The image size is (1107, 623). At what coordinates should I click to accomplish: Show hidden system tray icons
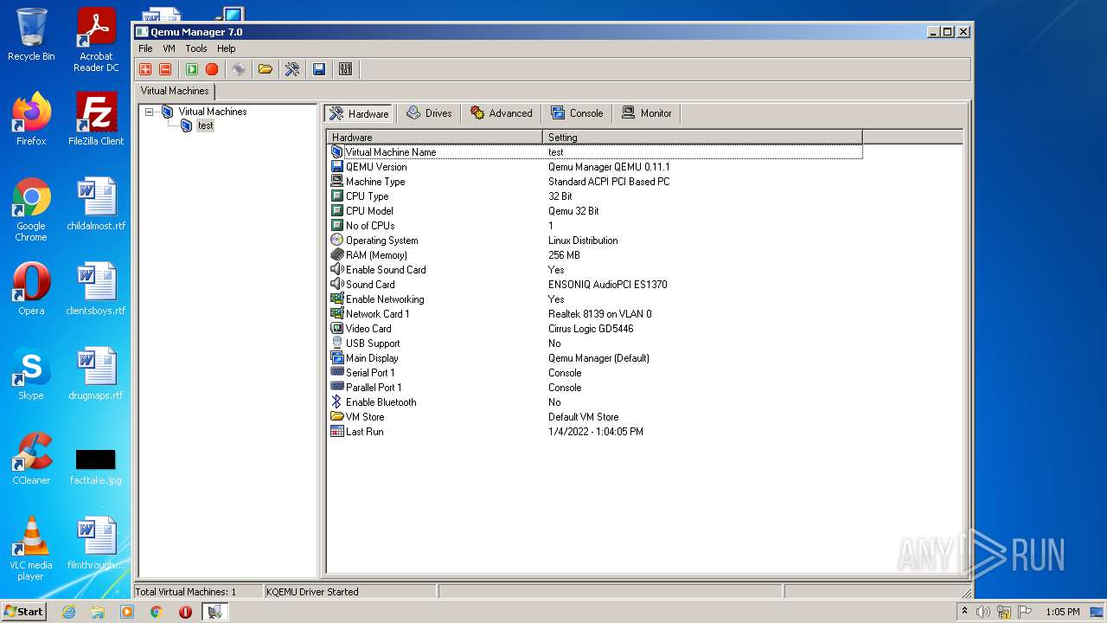tap(964, 611)
